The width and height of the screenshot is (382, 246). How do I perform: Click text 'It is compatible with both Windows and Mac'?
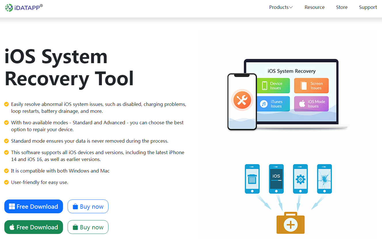60,171
